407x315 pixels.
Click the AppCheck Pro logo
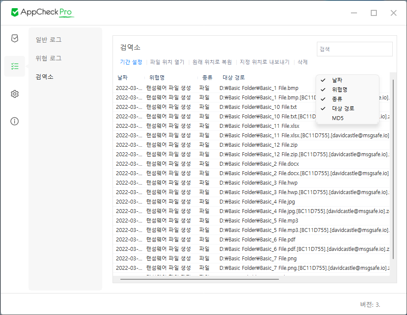pyautogui.click(x=43, y=12)
